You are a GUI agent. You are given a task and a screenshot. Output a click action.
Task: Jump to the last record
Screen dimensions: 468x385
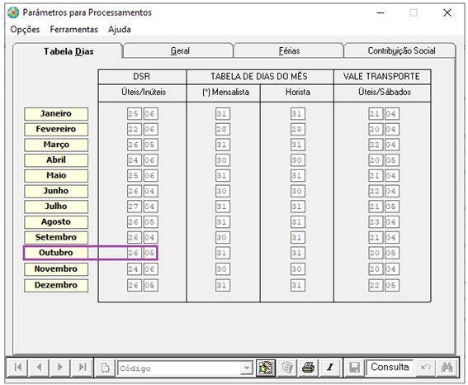(x=82, y=368)
